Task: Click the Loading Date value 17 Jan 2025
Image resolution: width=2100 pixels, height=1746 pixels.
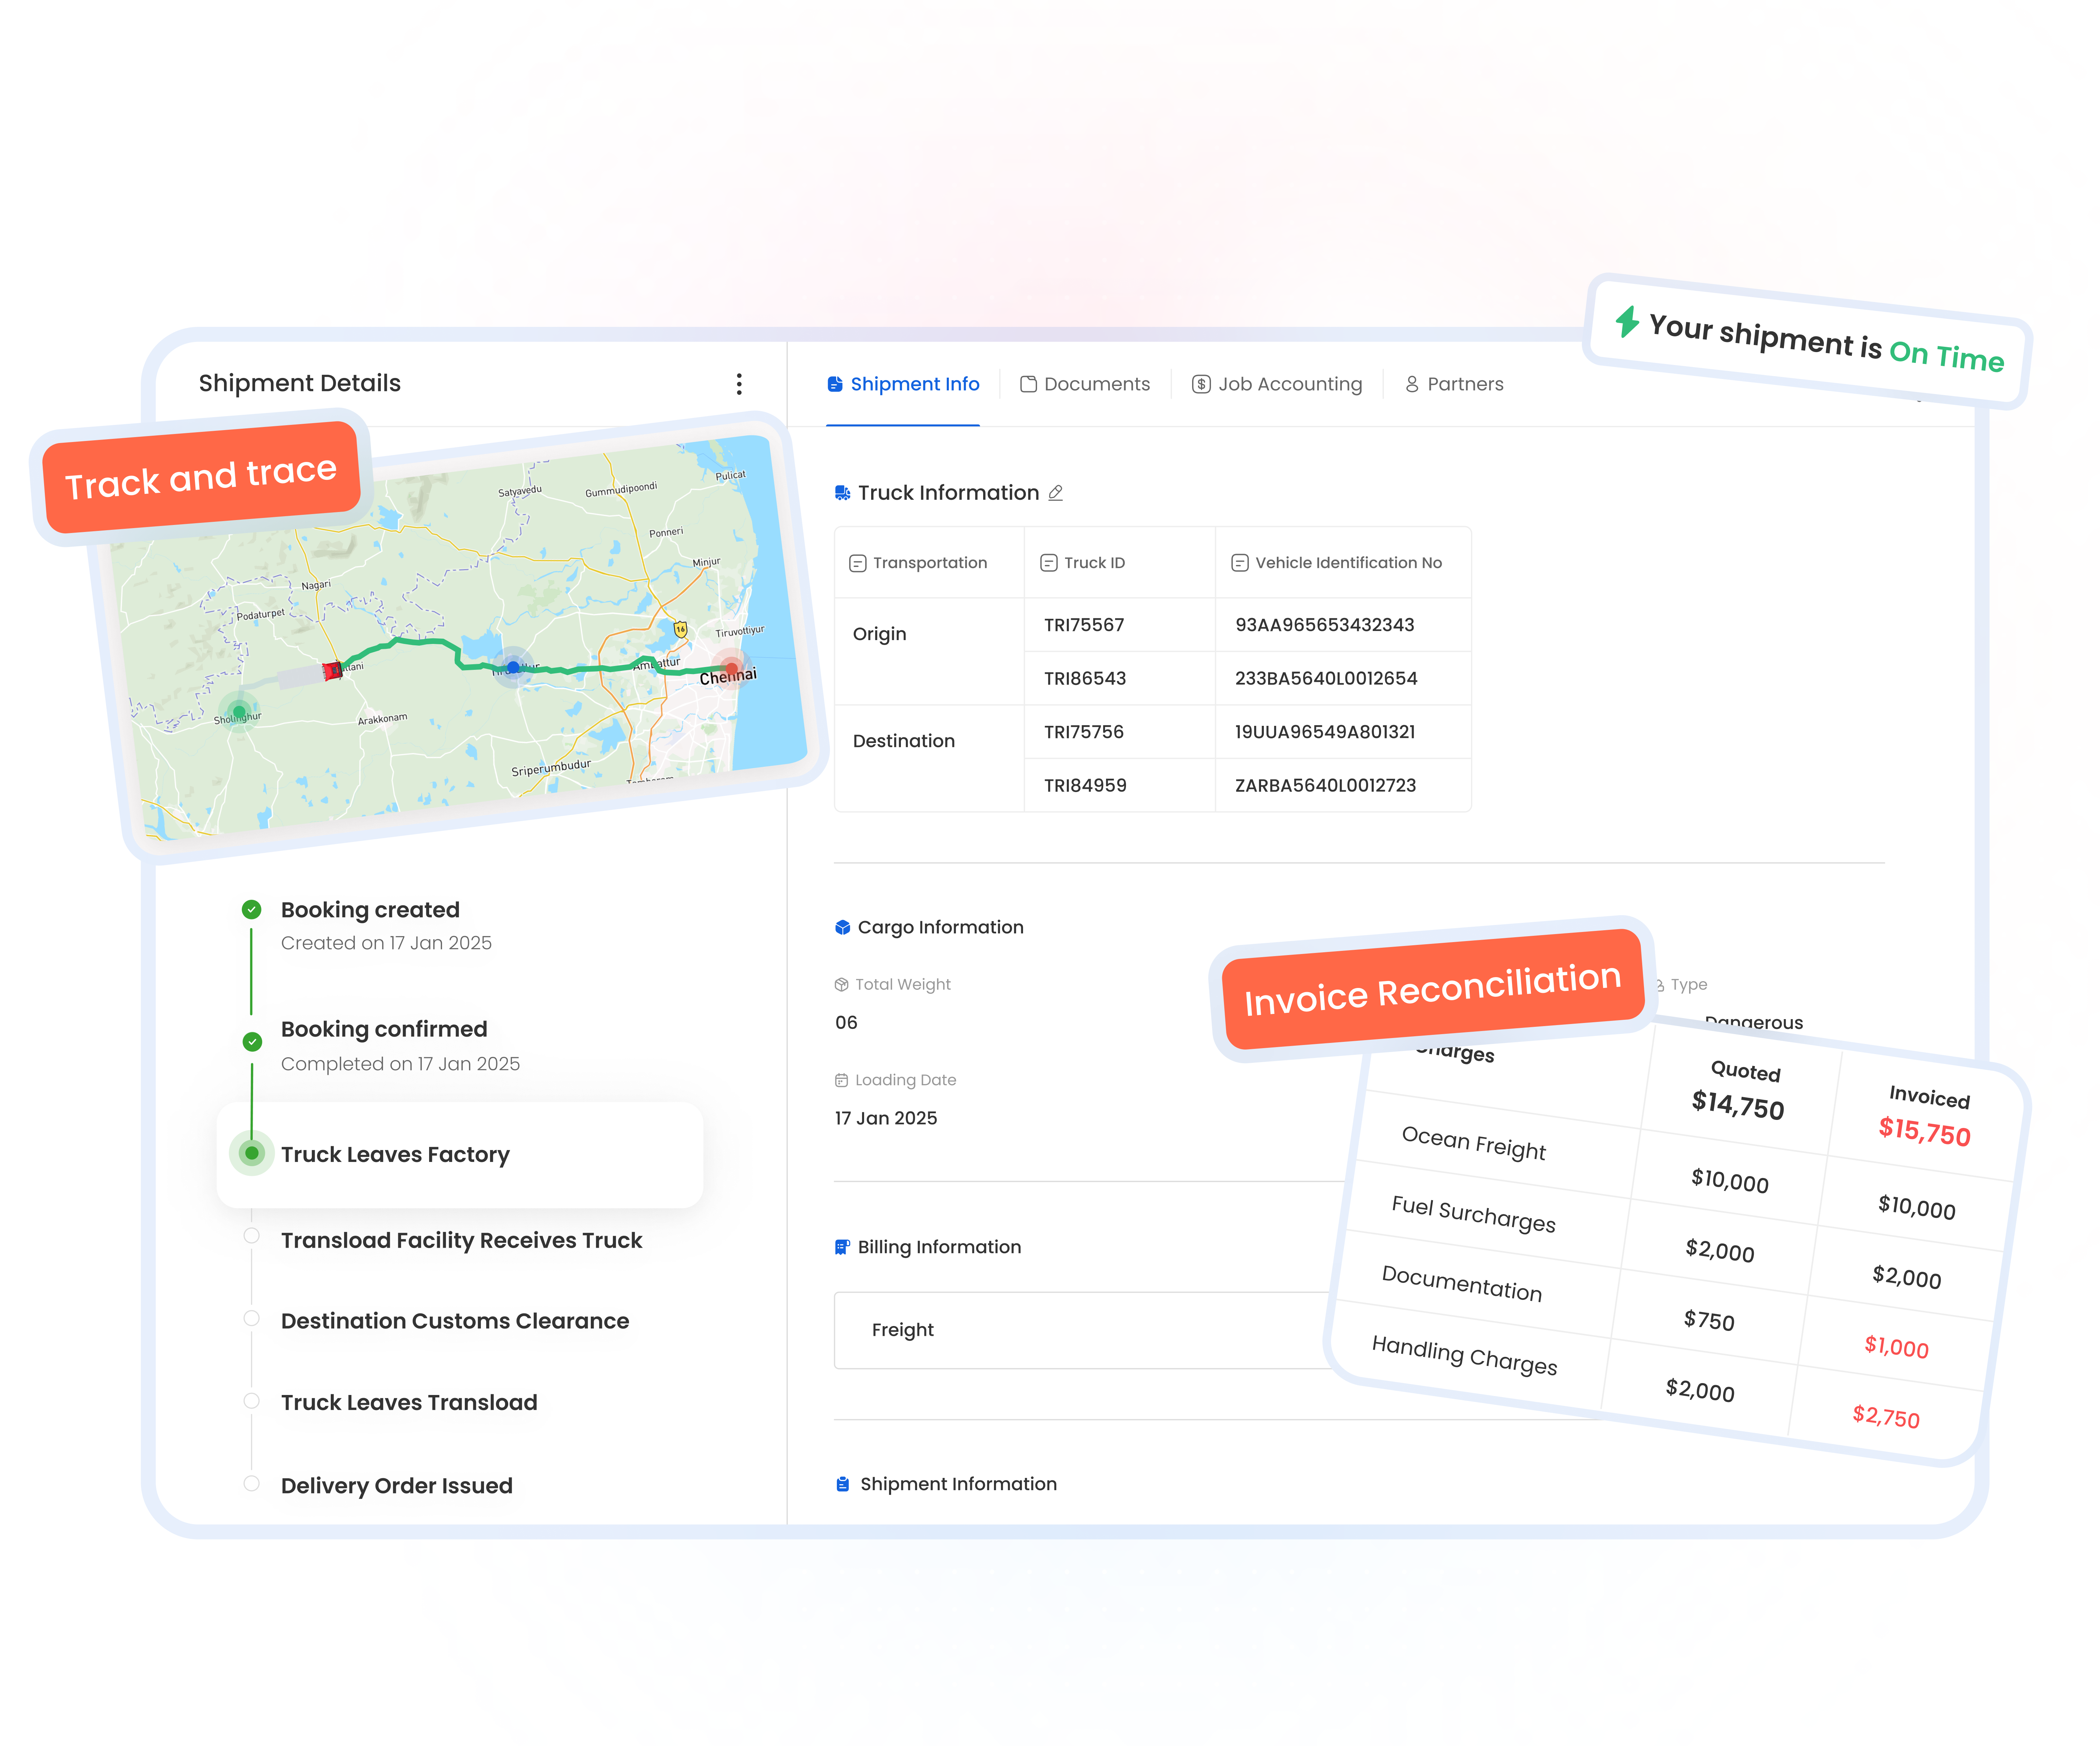Action: tap(886, 1118)
